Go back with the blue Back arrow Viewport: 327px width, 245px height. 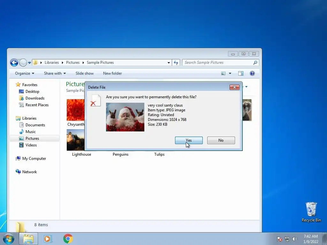coord(14,63)
